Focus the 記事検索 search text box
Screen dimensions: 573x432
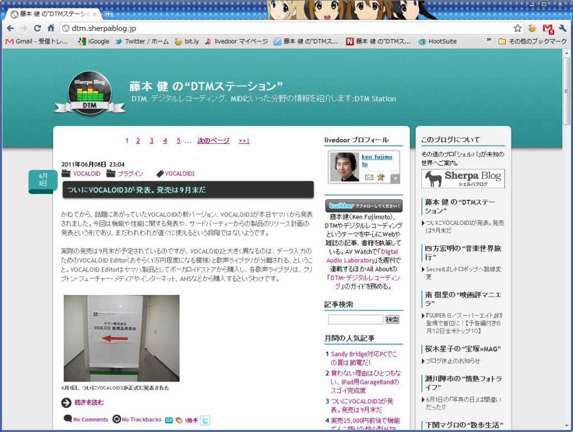(x=355, y=320)
